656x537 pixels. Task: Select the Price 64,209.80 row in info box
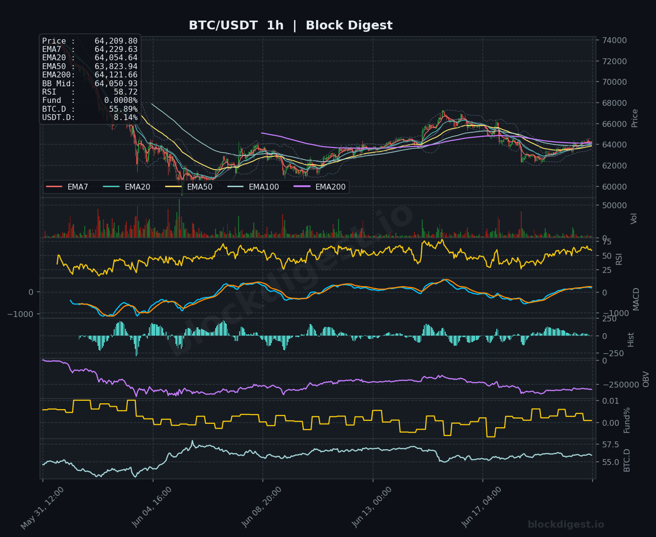click(90, 41)
